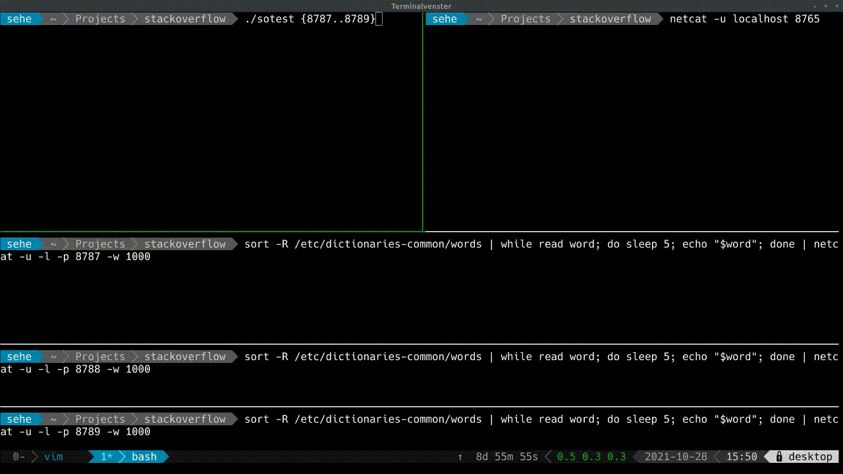
Task: Select the active tmux window 1 bash
Action: pos(129,456)
